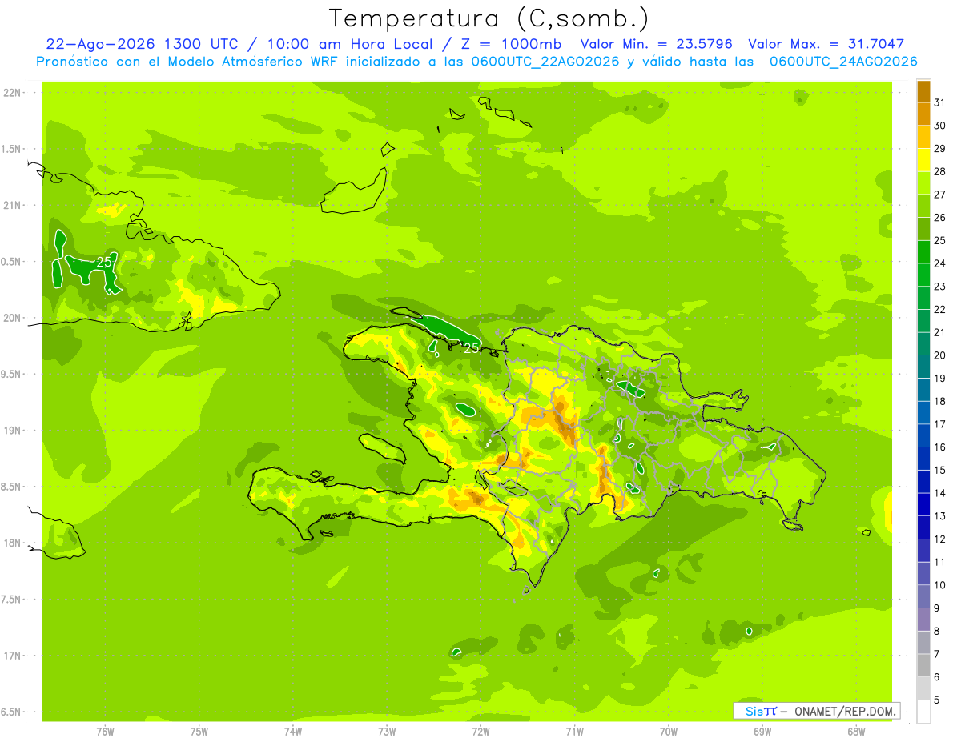
Task: Click initialization time '0600UTC_22AGO2026'
Action: (547, 61)
